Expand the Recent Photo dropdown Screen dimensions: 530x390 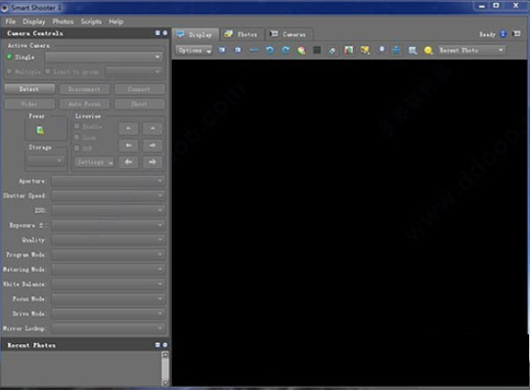click(472, 51)
